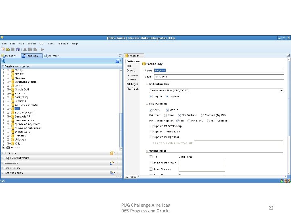Click the navigator panel minimize icon

[120, 55]
